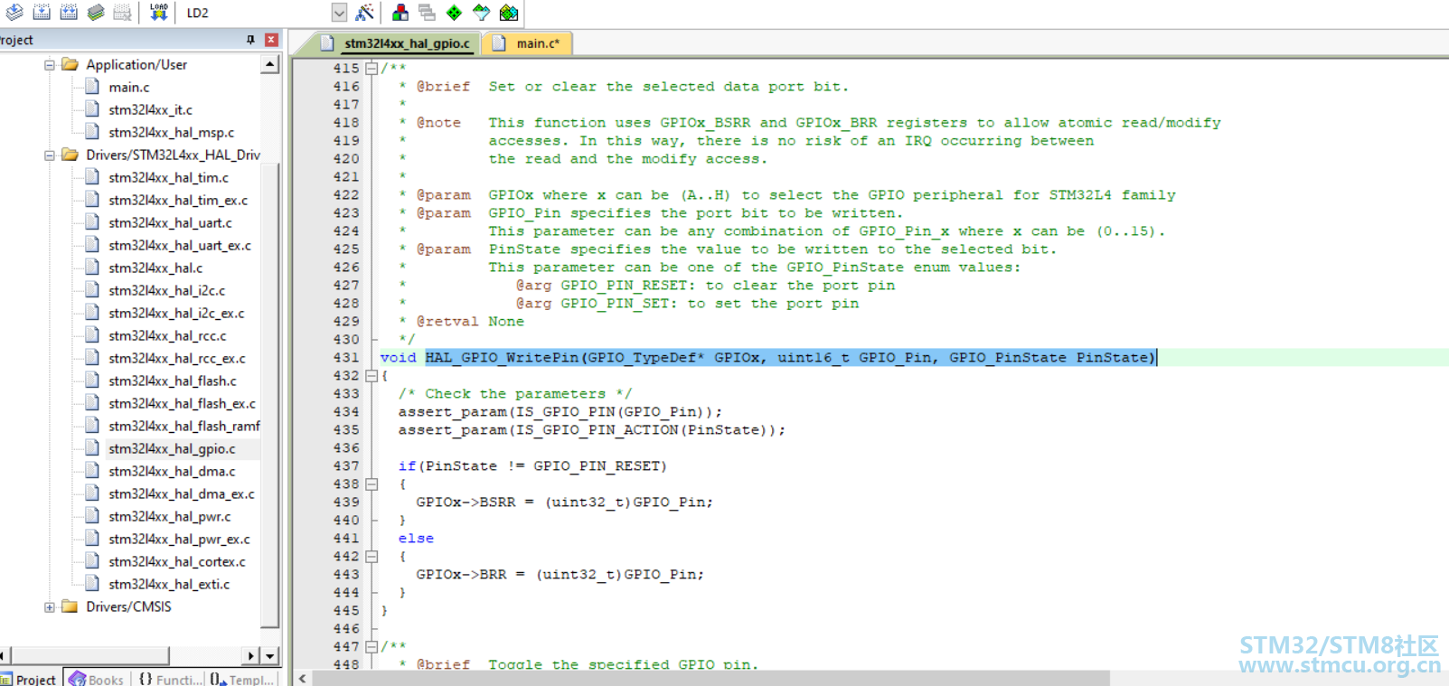Screen dimensions: 1449x686
Task: Open File Extensions, Books and Environment icon
Action: [x=400, y=13]
